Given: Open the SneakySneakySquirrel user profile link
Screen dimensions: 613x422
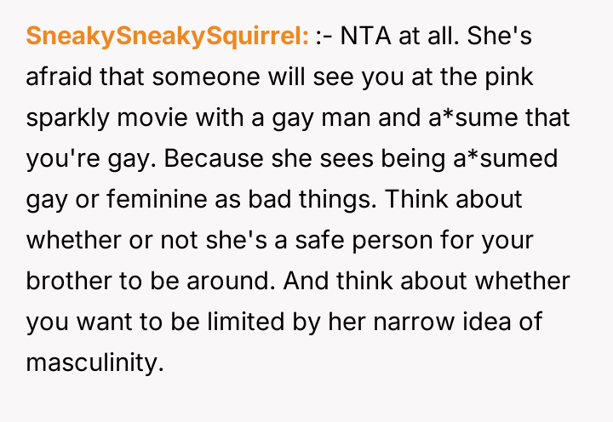Looking at the screenshot, I should click(x=167, y=37).
